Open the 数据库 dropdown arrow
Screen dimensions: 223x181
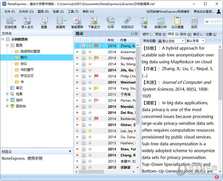[x=65, y=20]
